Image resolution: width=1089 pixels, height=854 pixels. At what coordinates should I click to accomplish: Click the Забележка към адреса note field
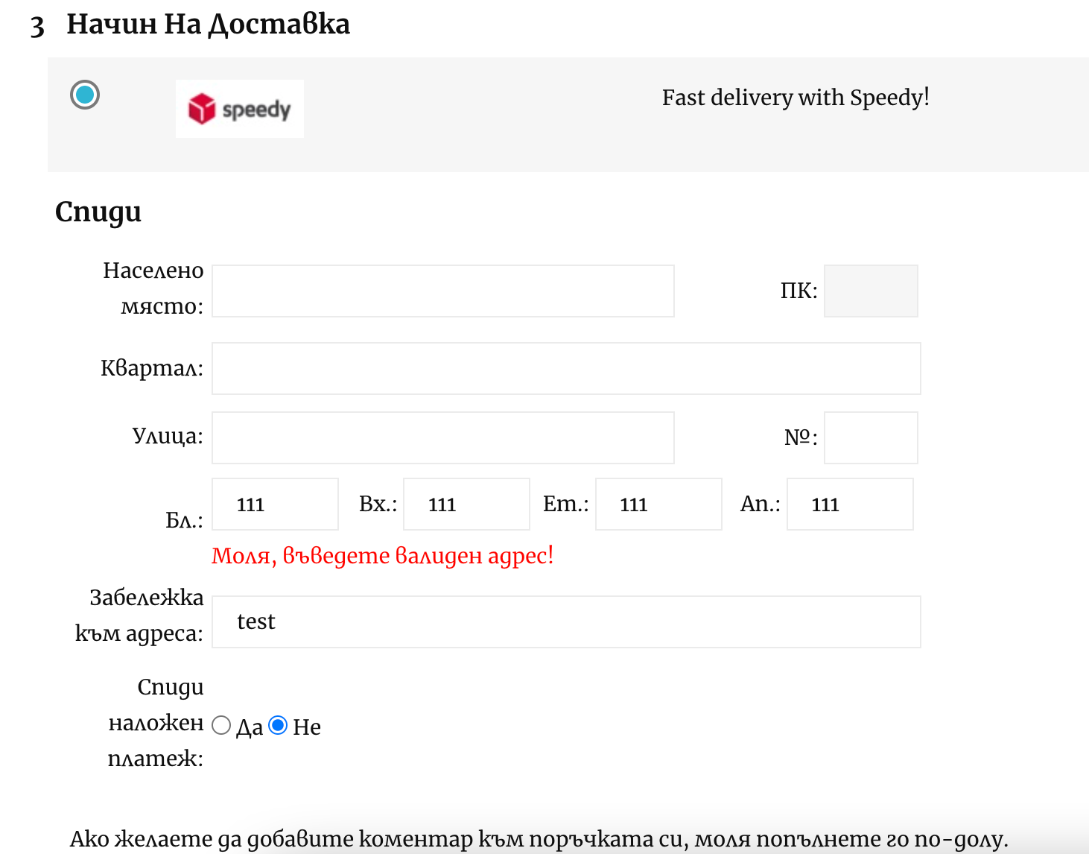[565, 621]
